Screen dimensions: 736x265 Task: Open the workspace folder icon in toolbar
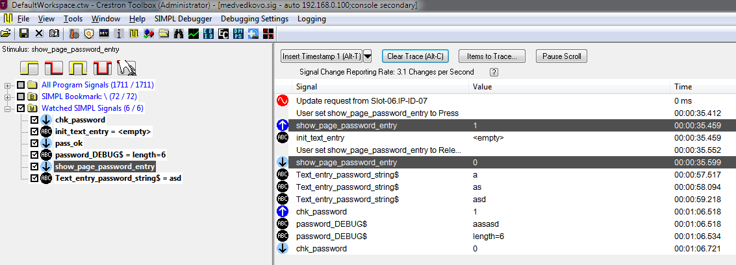[x=6, y=34]
